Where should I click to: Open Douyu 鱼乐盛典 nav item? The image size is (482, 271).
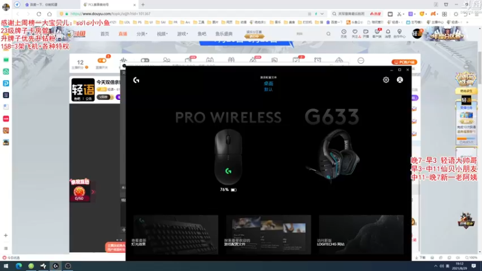point(224,34)
